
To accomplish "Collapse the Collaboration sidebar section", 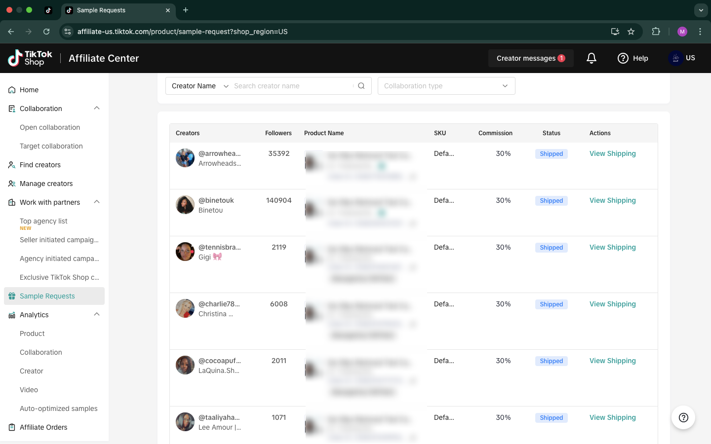I will click(97, 109).
